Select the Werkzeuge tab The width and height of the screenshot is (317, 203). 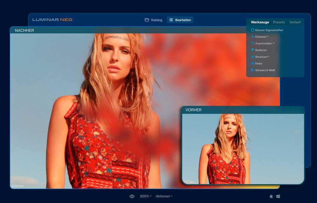pos(260,22)
